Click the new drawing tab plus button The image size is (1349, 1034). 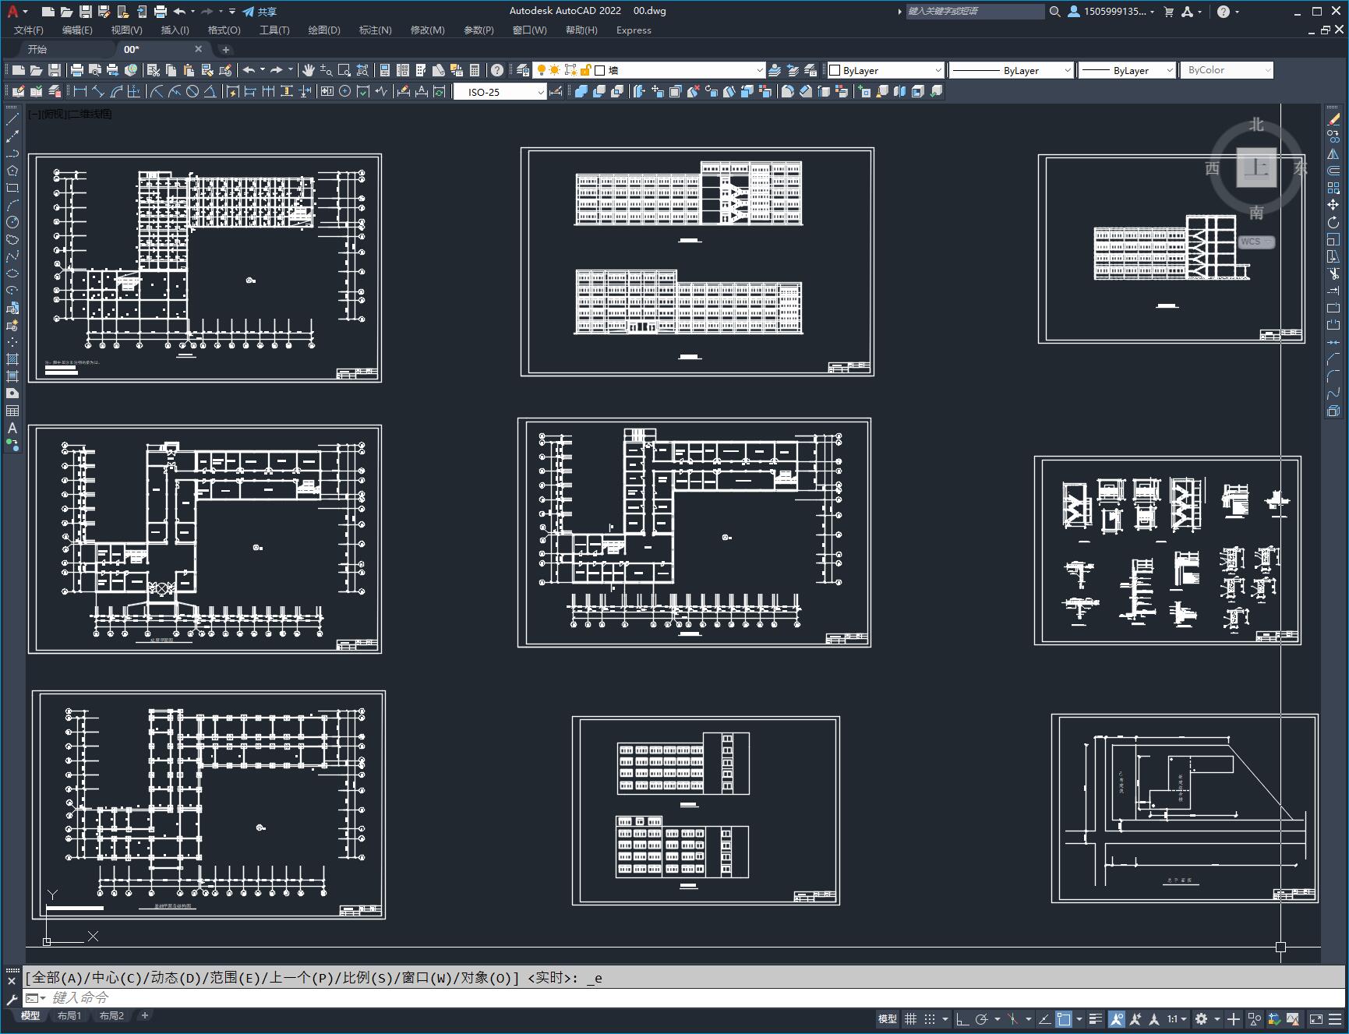coord(226,49)
